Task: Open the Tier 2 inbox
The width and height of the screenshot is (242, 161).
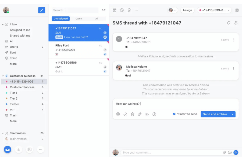Action: click(14, 98)
